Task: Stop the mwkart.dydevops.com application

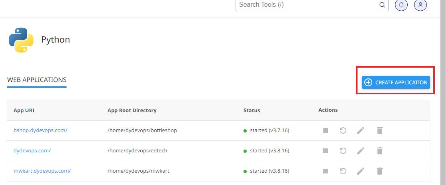Action: coord(326,171)
